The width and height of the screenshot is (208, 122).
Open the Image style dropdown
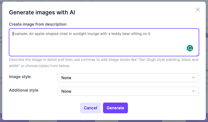point(128,78)
